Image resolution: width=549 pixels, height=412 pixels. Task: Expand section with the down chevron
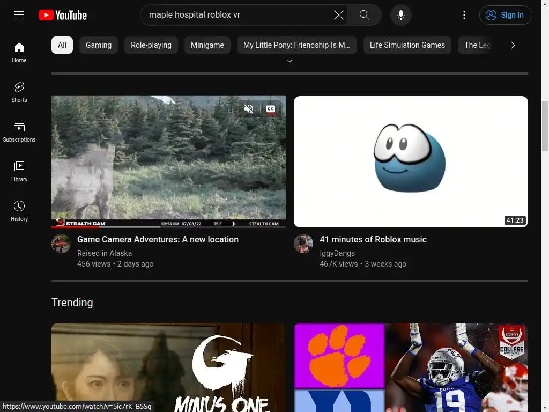point(290,61)
